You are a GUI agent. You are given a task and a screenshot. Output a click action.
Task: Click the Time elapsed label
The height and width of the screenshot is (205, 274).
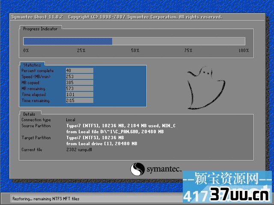pos(33,95)
